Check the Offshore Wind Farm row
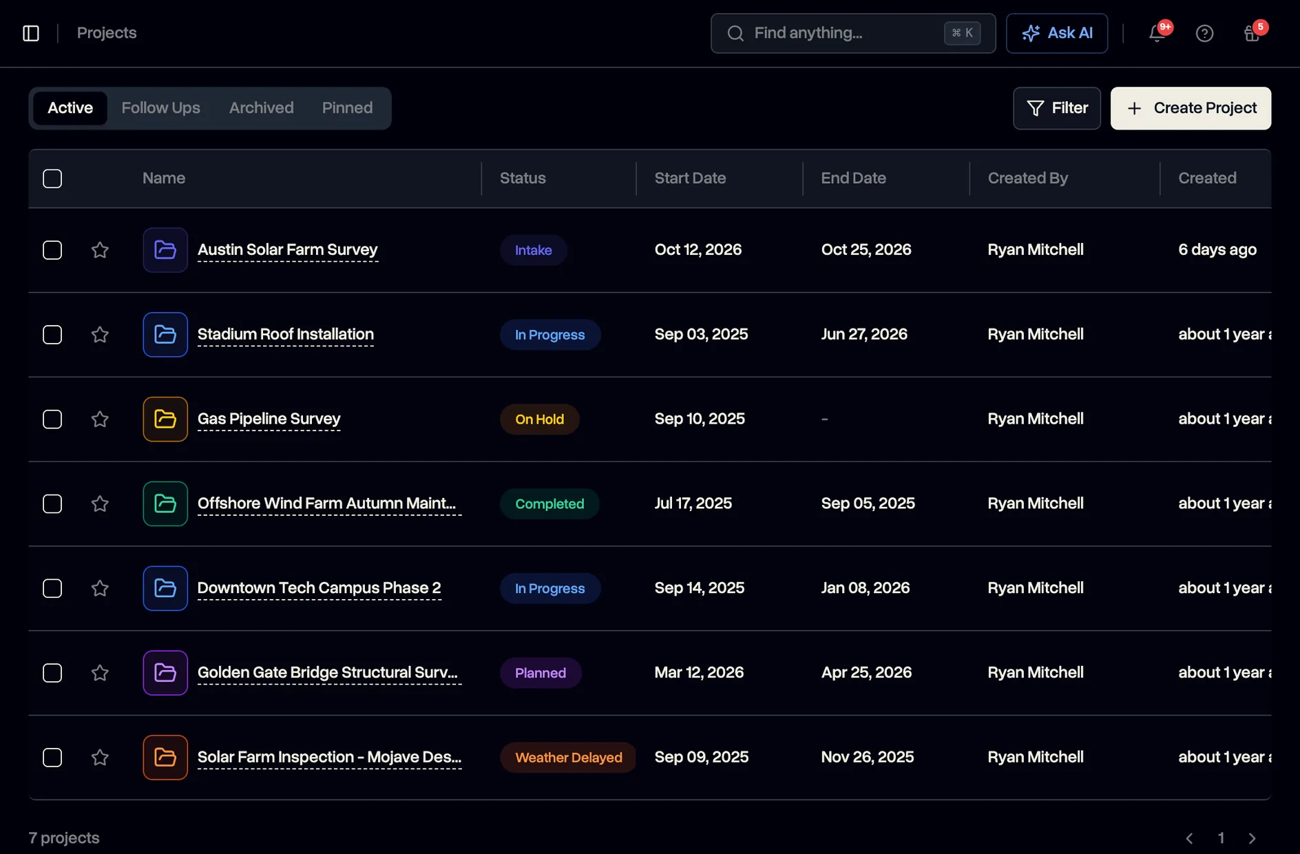 pos(52,504)
